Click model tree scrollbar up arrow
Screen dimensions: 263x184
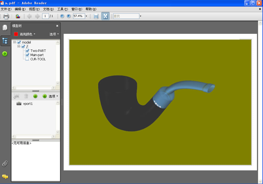pyautogui.click(x=58, y=42)
